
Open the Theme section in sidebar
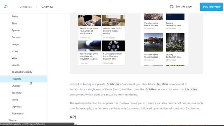pyautogui.click(x=13, y=120)
